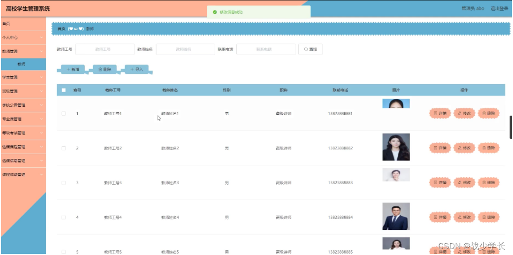This screenshot has height=255, width=513.
Task: Open 详情 for 教师工号1 row
Action: [x=440, y=113]
